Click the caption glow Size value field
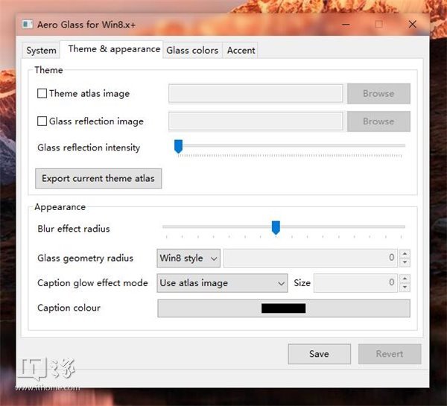 point(355,283)
